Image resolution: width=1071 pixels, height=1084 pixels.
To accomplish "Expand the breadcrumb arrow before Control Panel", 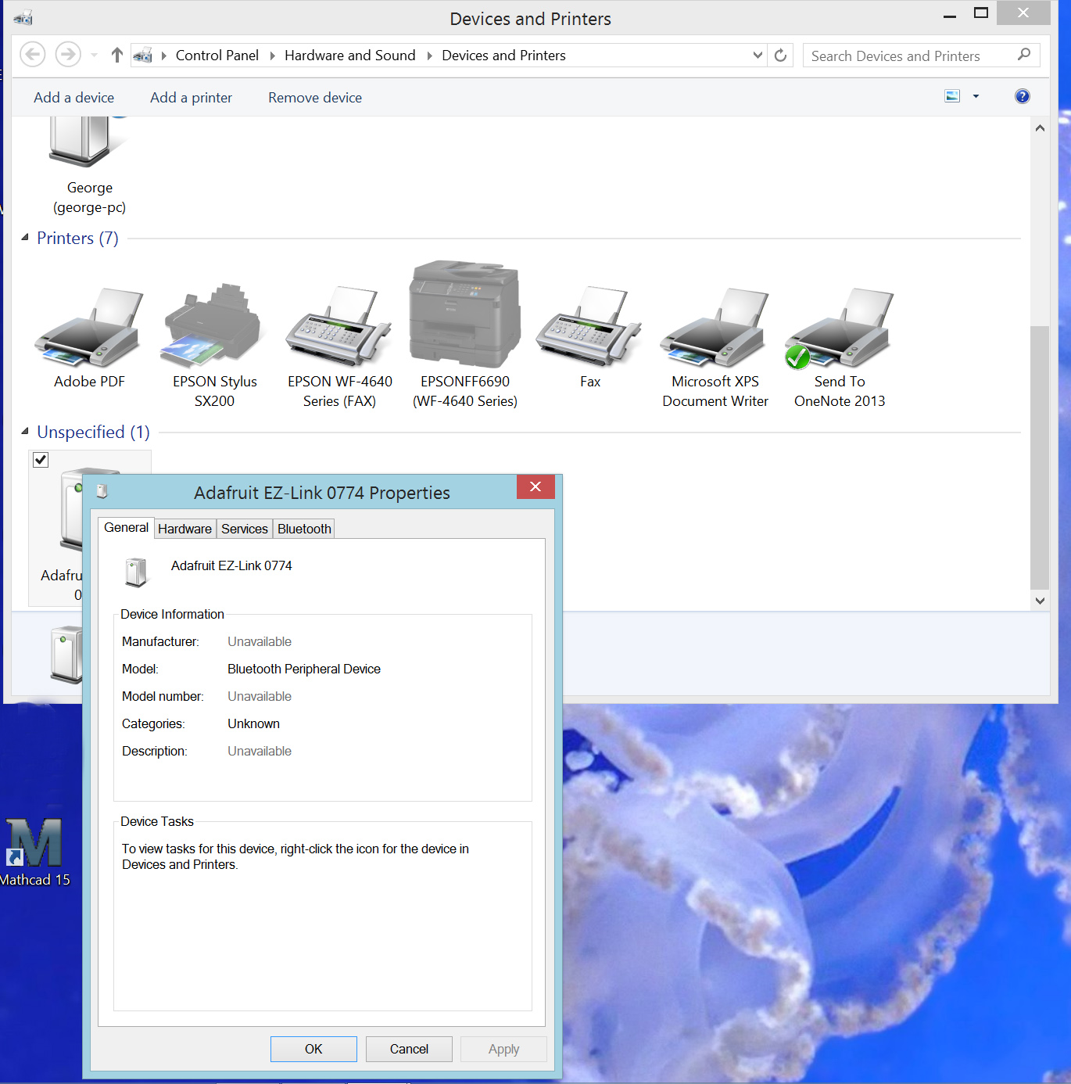I will pos(163,56).
